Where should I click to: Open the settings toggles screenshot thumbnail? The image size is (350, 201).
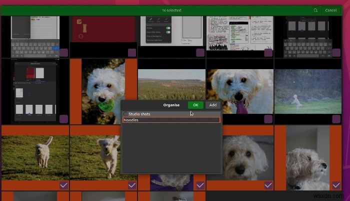click(171, 31)
